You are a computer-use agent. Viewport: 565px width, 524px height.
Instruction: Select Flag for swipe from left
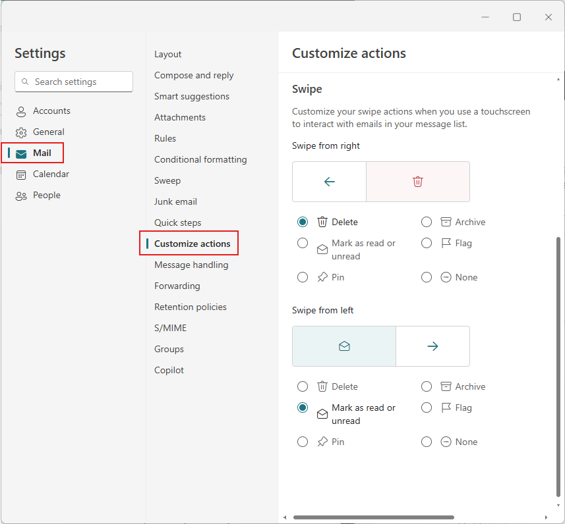click(427, 407)
